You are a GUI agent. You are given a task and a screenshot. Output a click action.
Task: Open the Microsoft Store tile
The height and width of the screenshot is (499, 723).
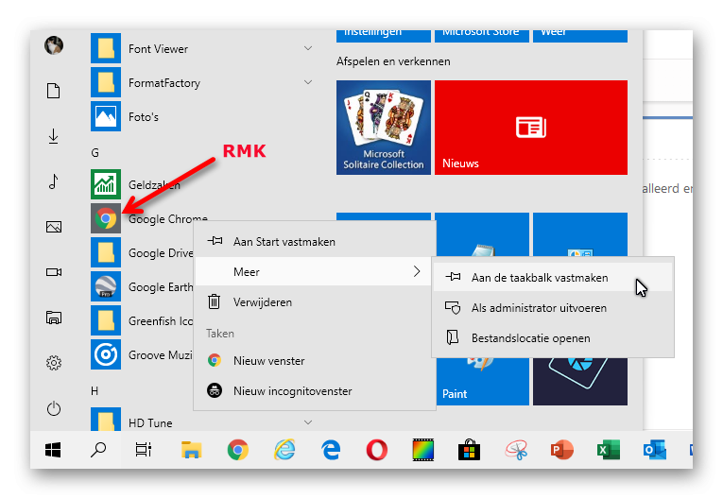click(482, 36)
